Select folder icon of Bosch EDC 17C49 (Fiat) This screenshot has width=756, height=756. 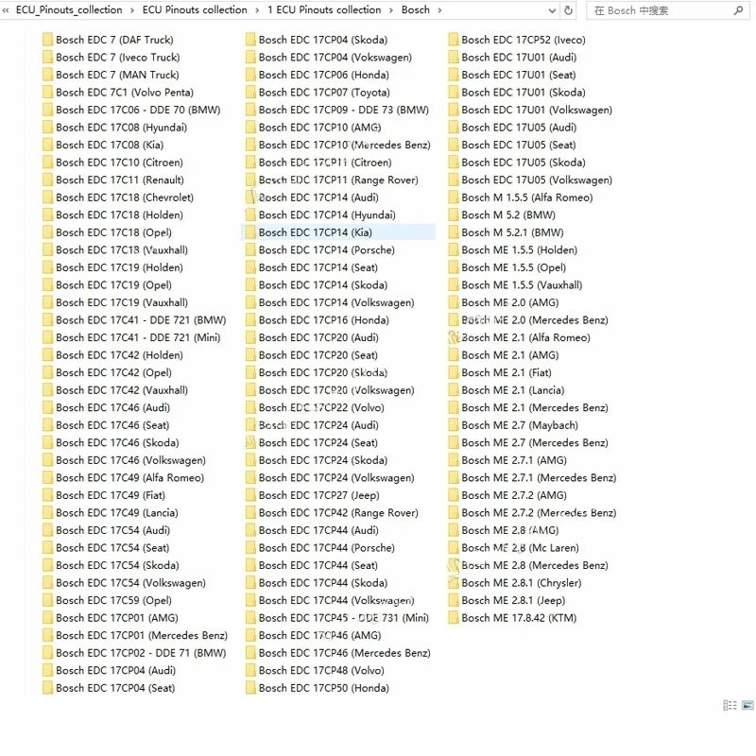(48, 495)
